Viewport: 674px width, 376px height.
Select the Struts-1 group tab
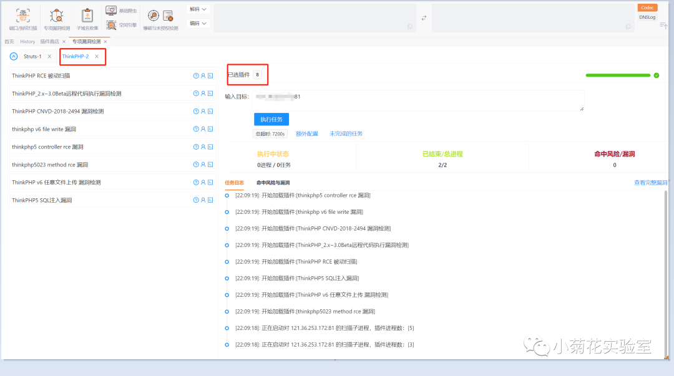(x=32, y=56)
